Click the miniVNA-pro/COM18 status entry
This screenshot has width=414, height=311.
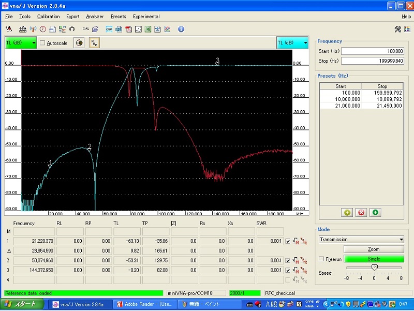coord(196,293)
